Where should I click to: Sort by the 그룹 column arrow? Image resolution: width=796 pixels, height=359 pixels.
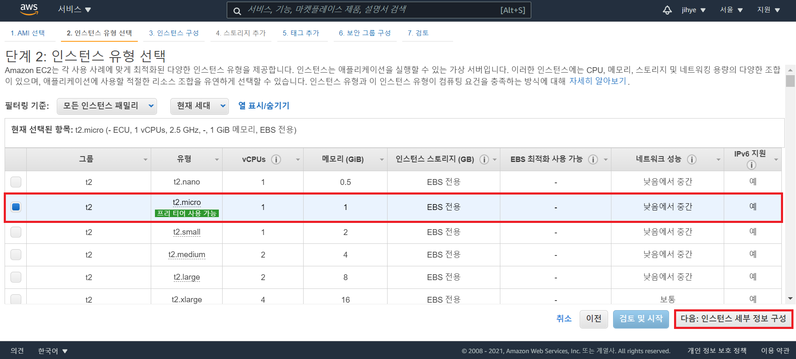coord(145,160)
